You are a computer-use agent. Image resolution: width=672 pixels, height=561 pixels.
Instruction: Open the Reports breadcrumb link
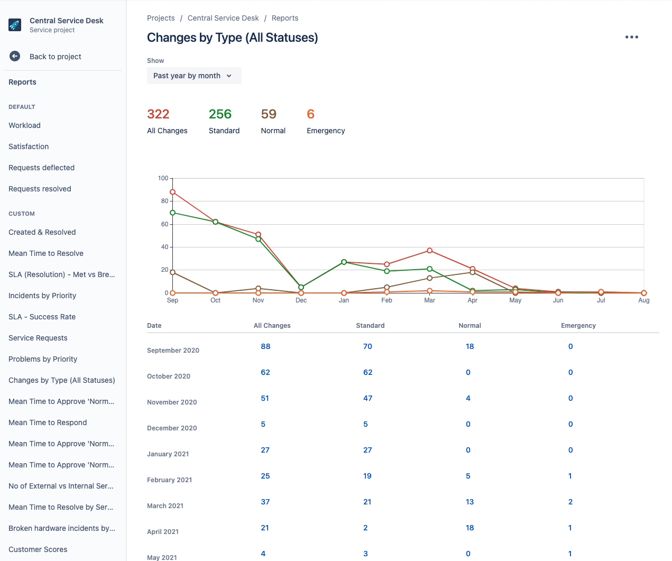[x=284, y=18]
